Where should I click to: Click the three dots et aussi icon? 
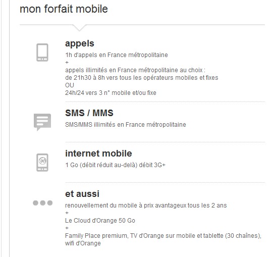pos(42,203)
